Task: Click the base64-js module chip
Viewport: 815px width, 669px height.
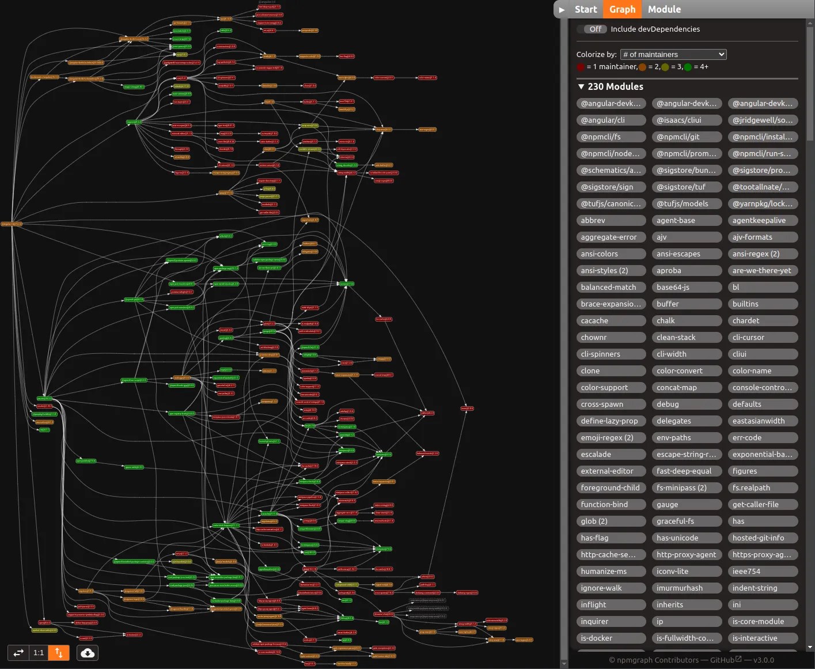Action: (687, 287)
